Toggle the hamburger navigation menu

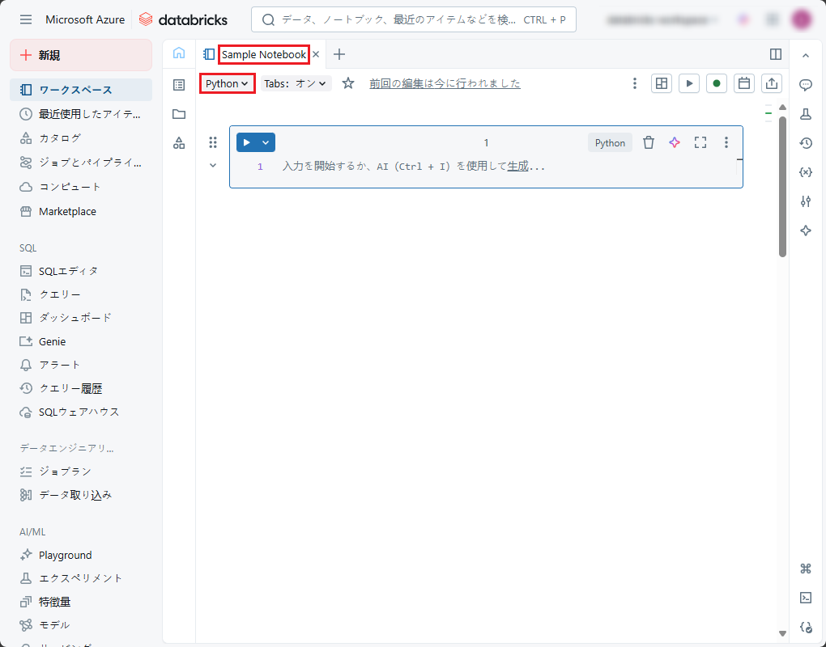(x=26, y=19)
